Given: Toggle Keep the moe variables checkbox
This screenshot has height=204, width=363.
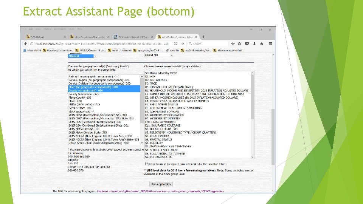Looking at the screenshot, I should (146, 164).
